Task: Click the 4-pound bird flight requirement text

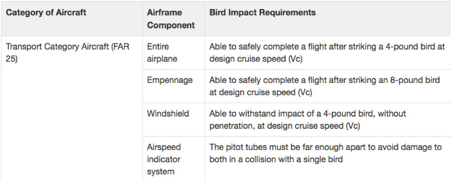Action: [x=327, y=53]
